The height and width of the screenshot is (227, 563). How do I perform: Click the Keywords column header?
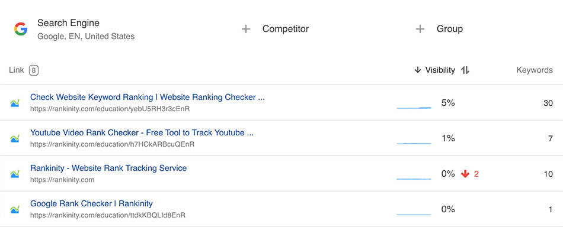pyautogui.click(x=535, y=70)
